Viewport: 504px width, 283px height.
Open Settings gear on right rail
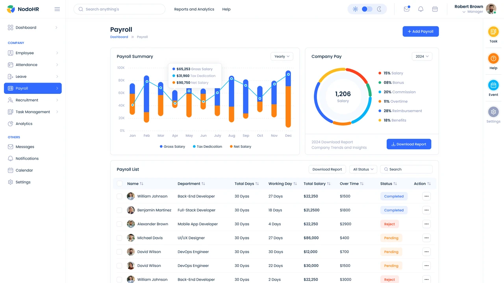click(x=493, y=112)
